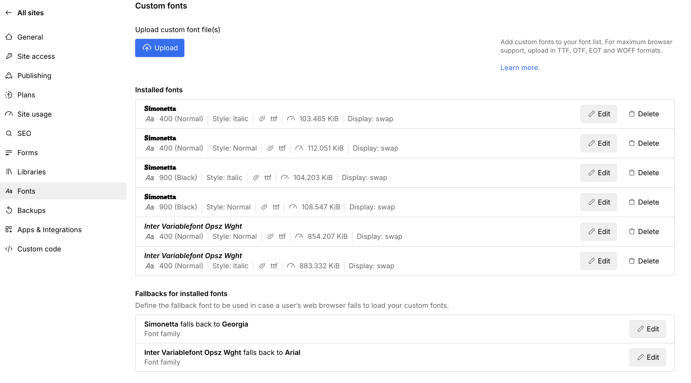Open the Plans settings page
This screenshot has height=383, width=691.
tap(26, 95)
